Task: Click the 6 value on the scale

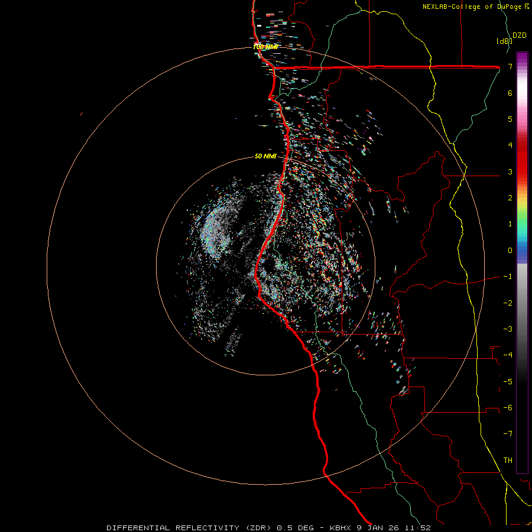Action: click(510, 93)
